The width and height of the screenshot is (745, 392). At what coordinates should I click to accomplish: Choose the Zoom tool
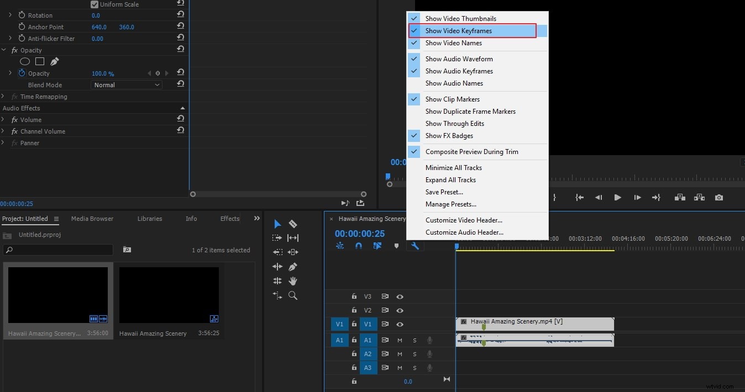tap(293, 295)
